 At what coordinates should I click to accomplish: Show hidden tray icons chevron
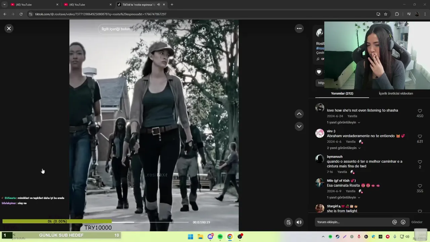[323, 237]
